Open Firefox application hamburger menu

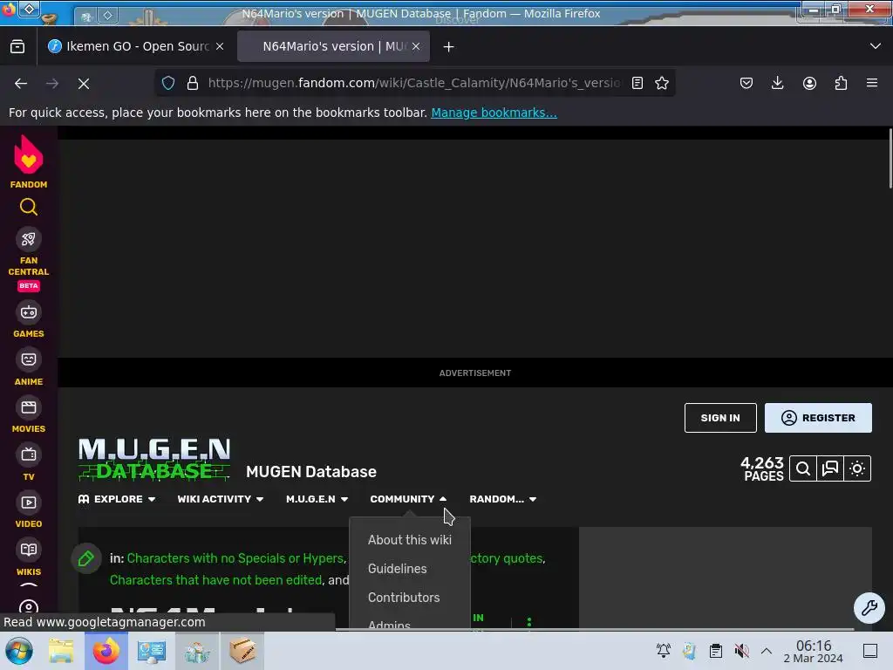point(872,83)
